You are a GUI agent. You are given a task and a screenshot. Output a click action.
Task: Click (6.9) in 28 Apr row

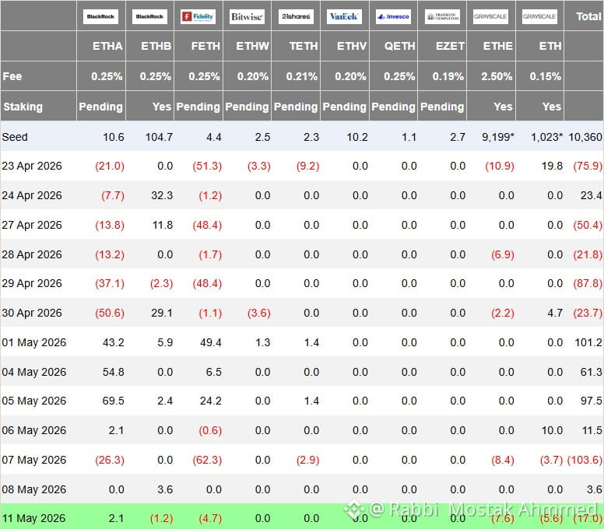point(503,254)
